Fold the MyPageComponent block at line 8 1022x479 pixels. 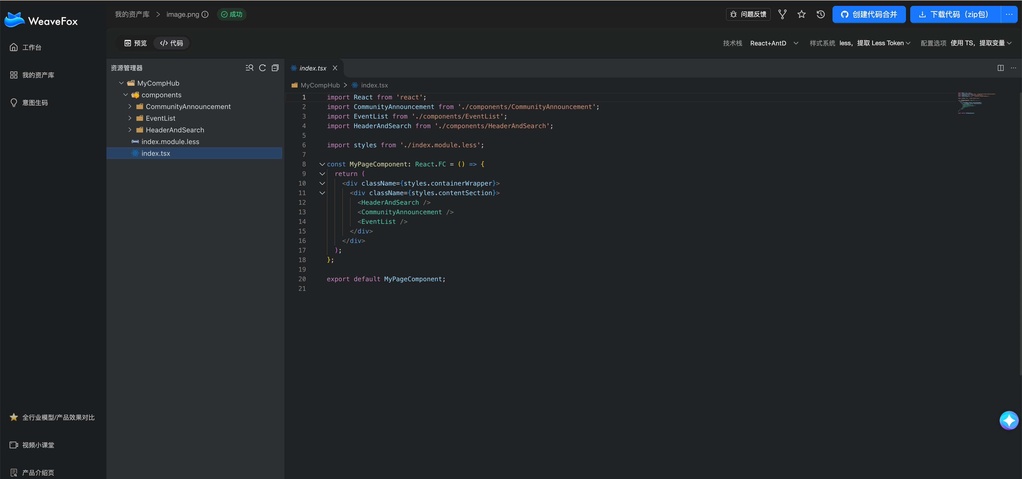(x=322, y=164)
